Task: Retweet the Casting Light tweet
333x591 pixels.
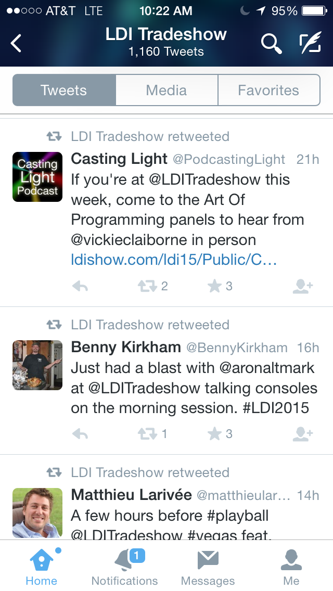Action: point(147,286)
